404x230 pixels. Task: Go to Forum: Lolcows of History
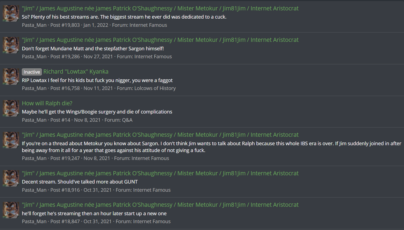point(146,88)
